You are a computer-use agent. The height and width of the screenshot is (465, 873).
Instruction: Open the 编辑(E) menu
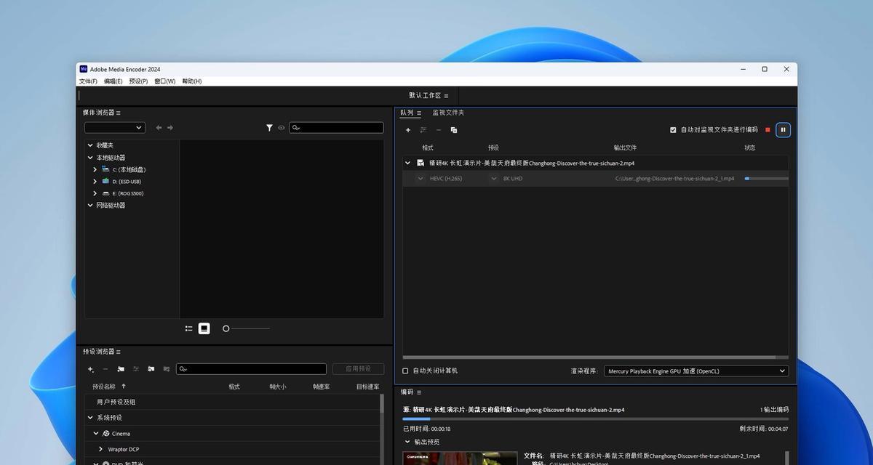pyautogui.click(x=113, y=81)
